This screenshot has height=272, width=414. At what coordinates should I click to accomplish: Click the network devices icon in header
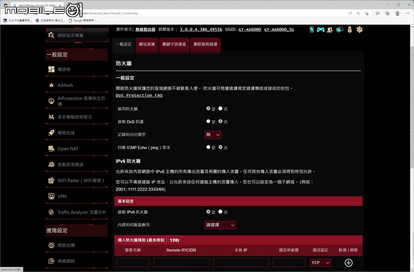click(340, 29)
